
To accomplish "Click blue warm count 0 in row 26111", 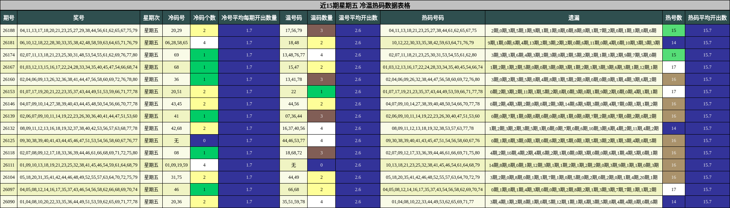I will [x=321, y=165].
